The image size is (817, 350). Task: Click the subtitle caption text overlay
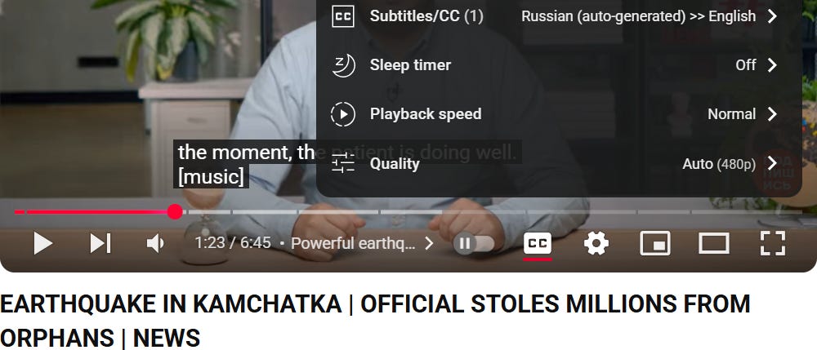[245, 164]
